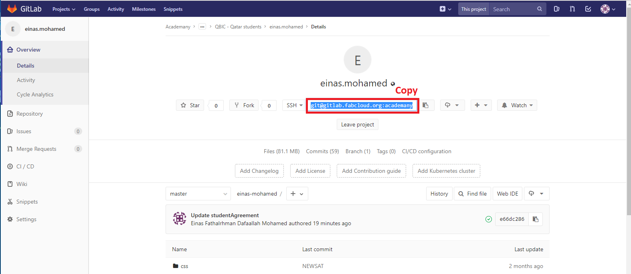The height and width of the screenshot is (274, 631).
Task: Expand the breadcrumb ellipsis button
Action: tap(202, 27)
